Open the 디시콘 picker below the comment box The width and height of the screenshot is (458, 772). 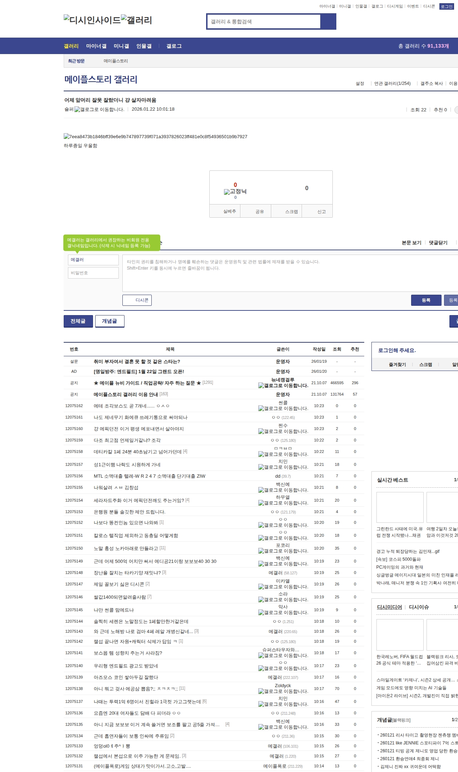[137, 300]
